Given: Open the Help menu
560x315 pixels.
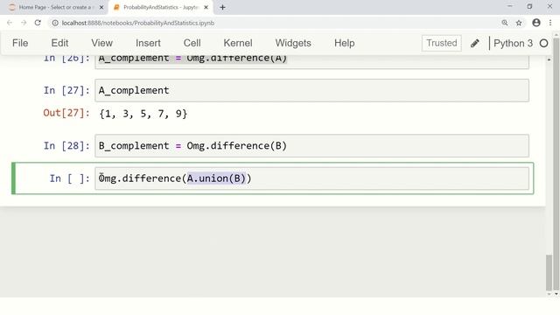Looking at the screenshot, I should pos(344,43).
